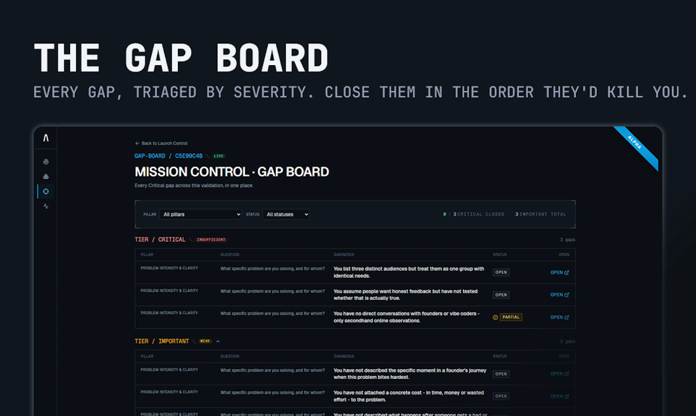Image resolution: width=696 pixels, height=416 pixels.
Task: Click PILLAR column header in Critical table
Action: [x=147, y=255]
